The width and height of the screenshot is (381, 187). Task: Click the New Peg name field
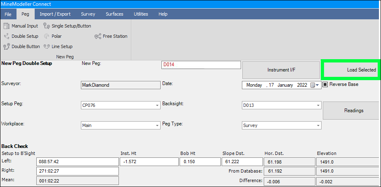coord(201,65)
